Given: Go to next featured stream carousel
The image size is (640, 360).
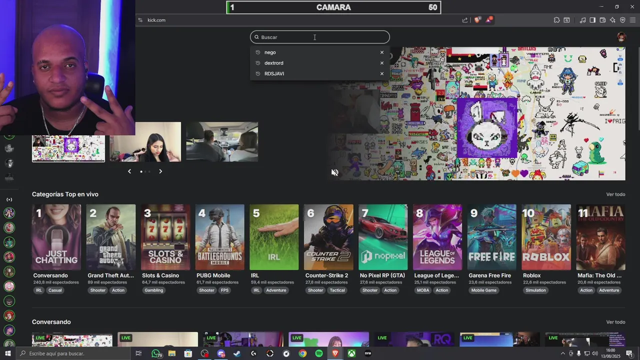Looking at the screenshot, I should [160, 171].
